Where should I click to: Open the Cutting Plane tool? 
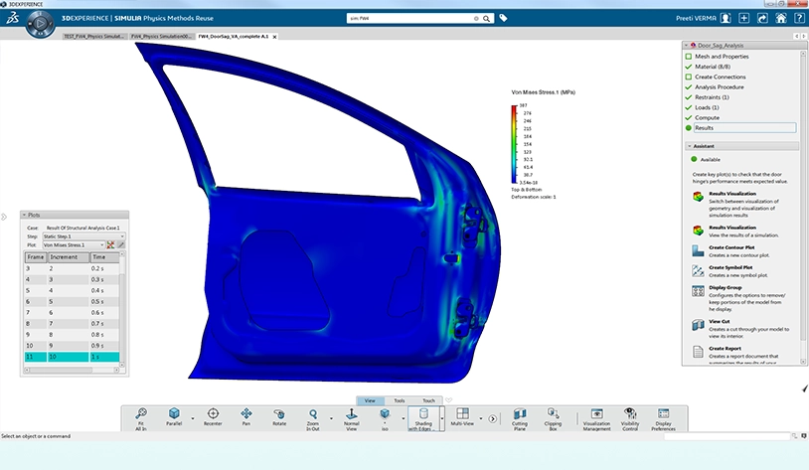point(520,413)
